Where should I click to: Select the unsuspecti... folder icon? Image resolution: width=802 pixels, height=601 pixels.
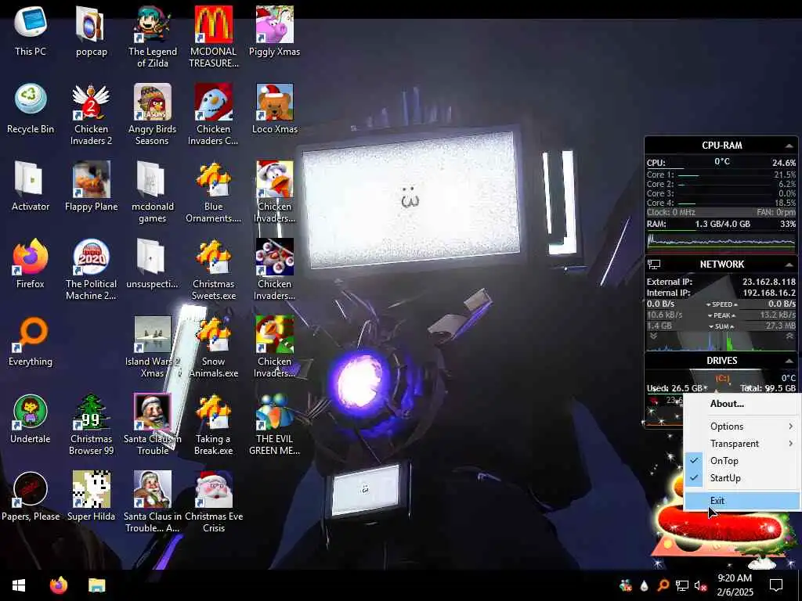tap(153, 264)
